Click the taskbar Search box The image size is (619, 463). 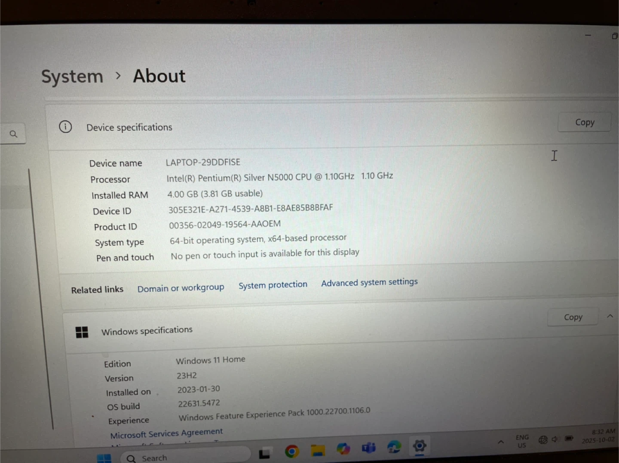click(185, 457)
